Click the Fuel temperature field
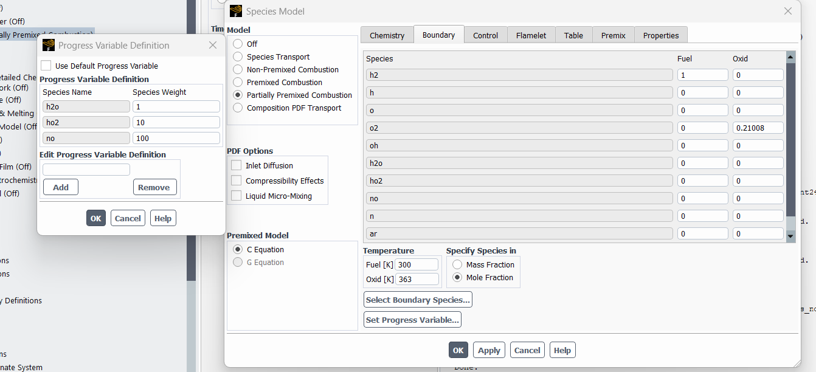Viewport: 816px width, 372px height. click(x=417, y=264)
